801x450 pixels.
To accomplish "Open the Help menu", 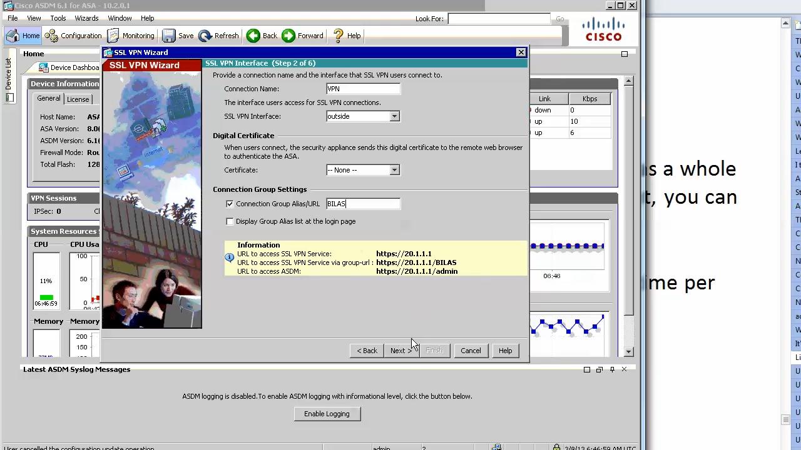I will [147, 18].
